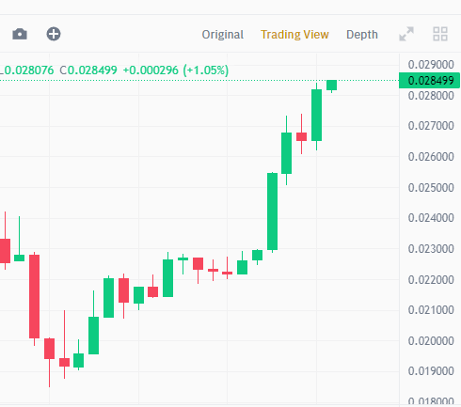461x407 pixels.
Task: Click the 0.027000 price axis label
Action: click(431, 126)
